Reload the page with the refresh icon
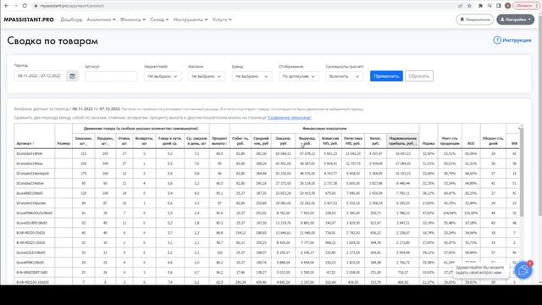 (25, 6)
